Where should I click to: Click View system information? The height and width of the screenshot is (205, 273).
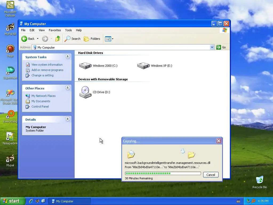(47, 65)
